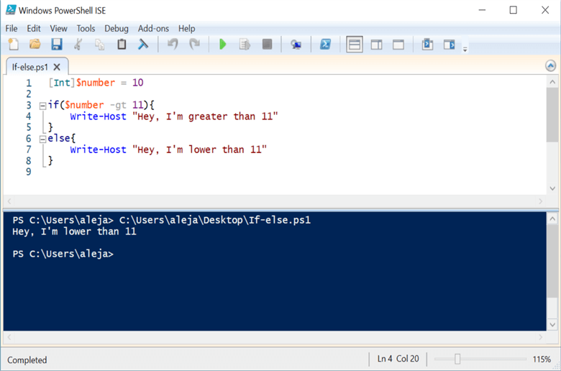Clear console pane with the brush icon
The width and height of the screenshot is (561, 371).
point(143,45)
